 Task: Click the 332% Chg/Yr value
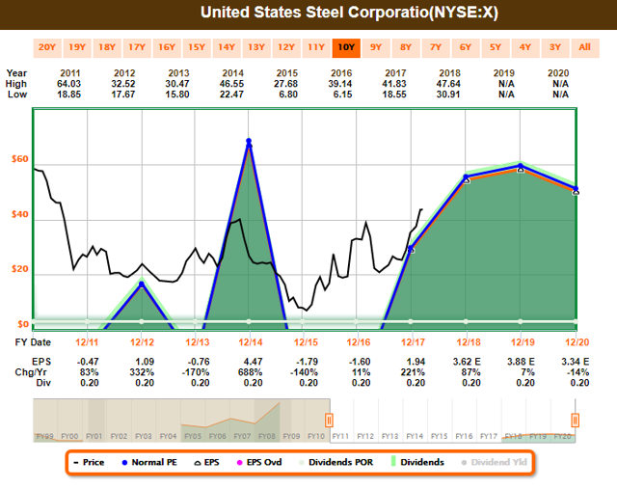[x=142, y=372]
